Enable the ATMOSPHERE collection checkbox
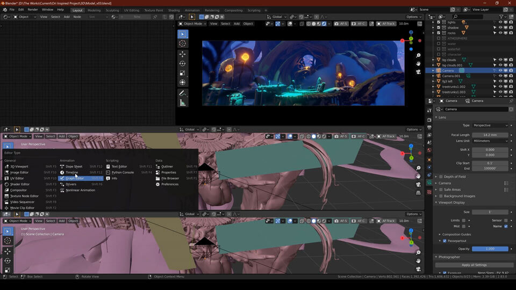Screen dimensions: 516x290 point(439,38)
